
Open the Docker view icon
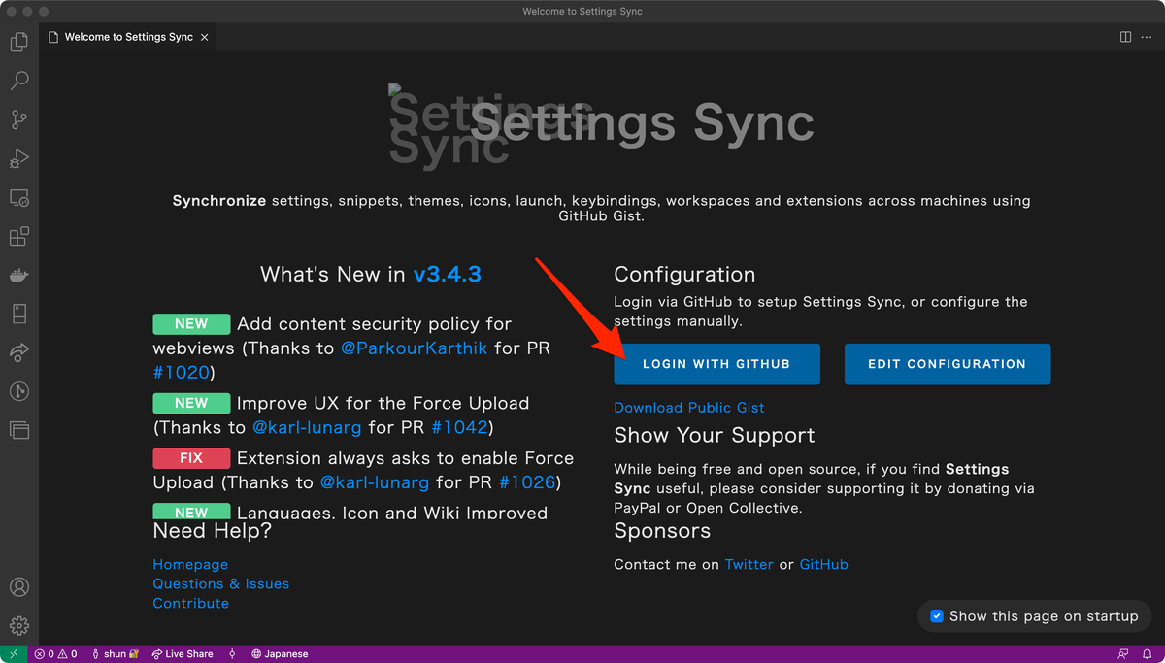(x=18, y=275)
